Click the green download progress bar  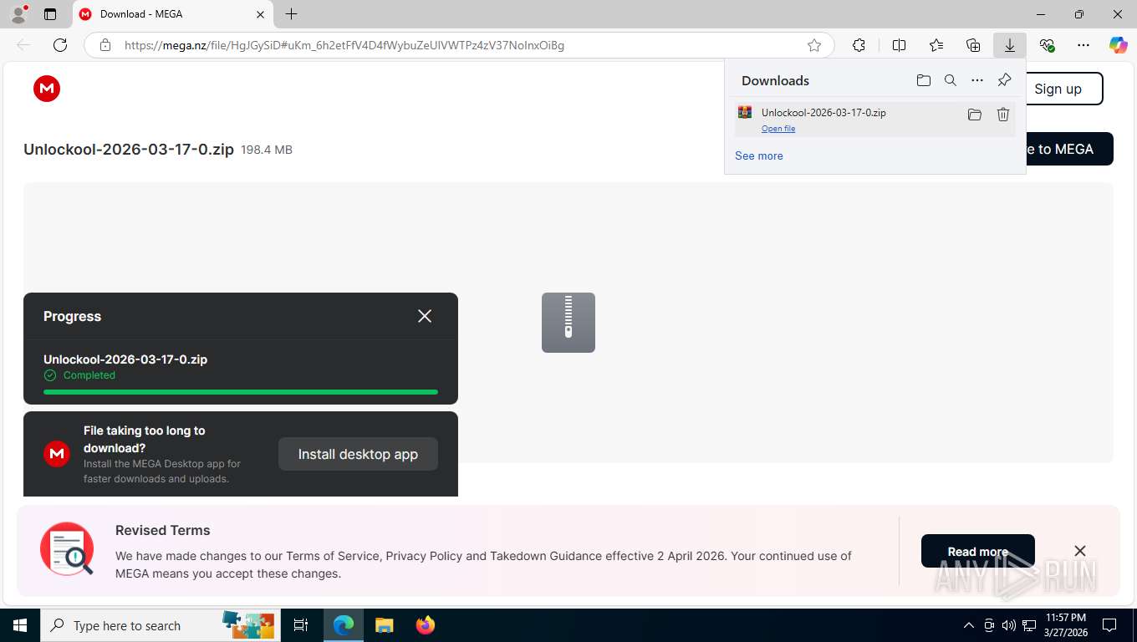pyautogui.click(x=241, y=391)
